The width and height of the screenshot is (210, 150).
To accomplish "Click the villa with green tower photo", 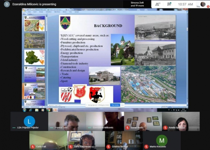I will [122, 50].
